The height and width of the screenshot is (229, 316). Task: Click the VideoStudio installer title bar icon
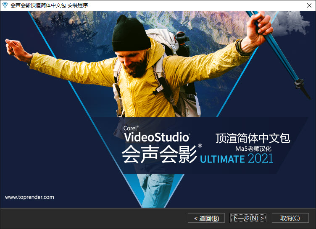pyautogui.click(x=5, y=5)
